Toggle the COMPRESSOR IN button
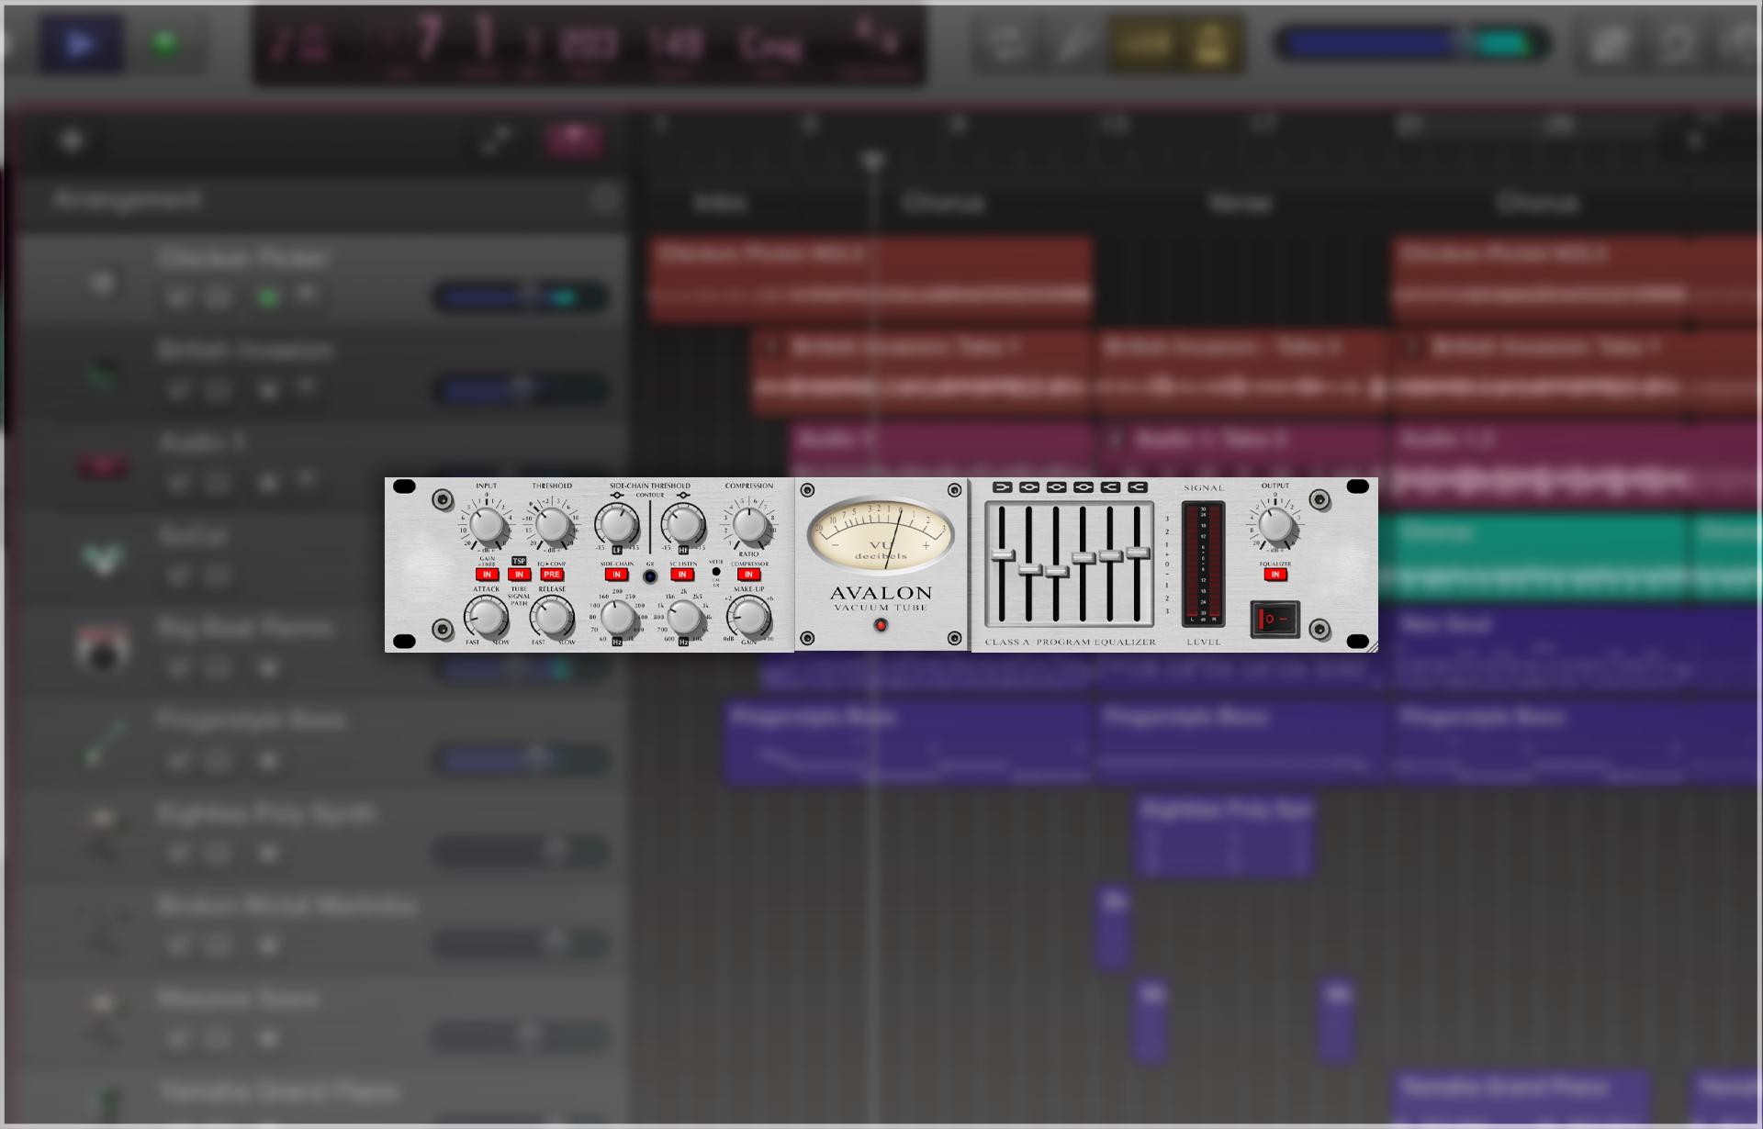The height and width of the screenshot is (1129, 1763). [748, 575]
